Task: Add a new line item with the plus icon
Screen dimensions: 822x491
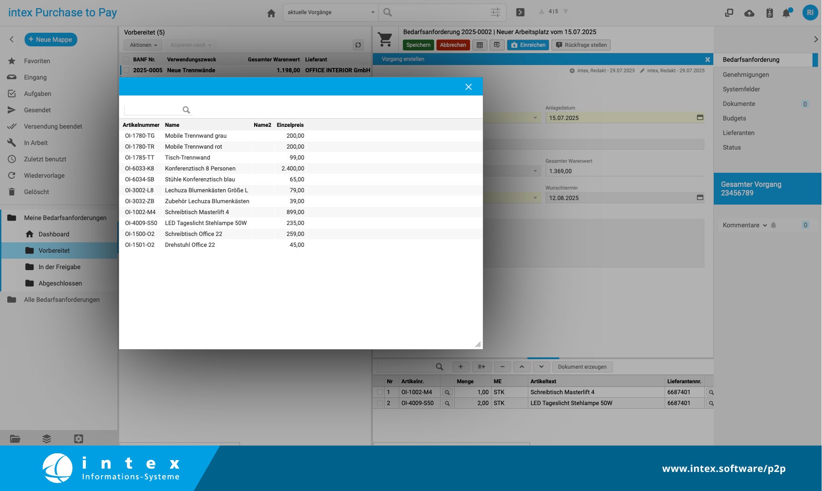Action: [x=461, y=366]
